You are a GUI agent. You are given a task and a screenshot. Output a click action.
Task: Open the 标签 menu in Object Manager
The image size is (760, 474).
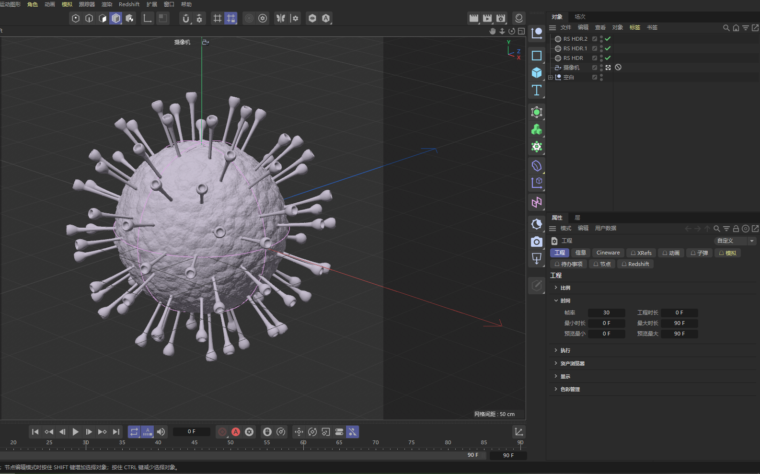(635, 28)
